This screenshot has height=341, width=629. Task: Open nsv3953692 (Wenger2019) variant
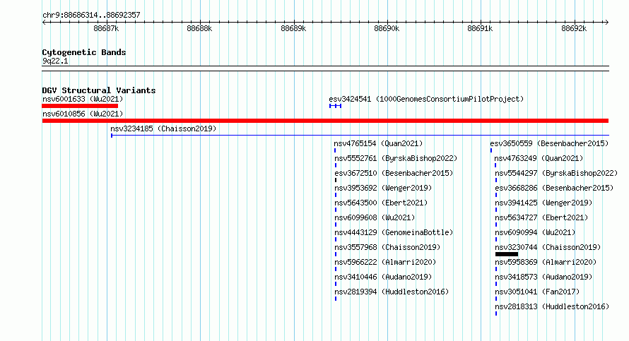383,188
